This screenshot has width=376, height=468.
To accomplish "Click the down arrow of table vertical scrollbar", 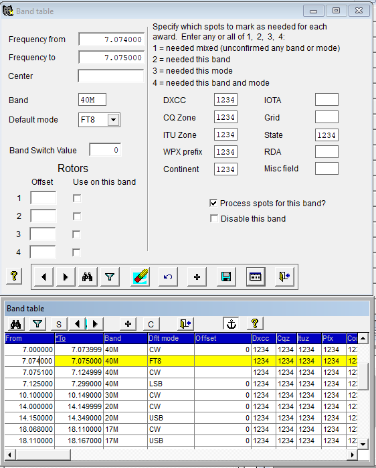I will (x=363, y=444).
